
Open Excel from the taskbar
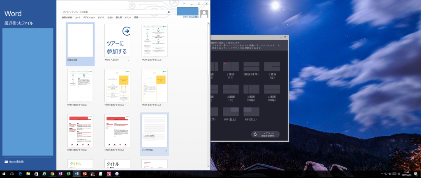tap(69, 174)
